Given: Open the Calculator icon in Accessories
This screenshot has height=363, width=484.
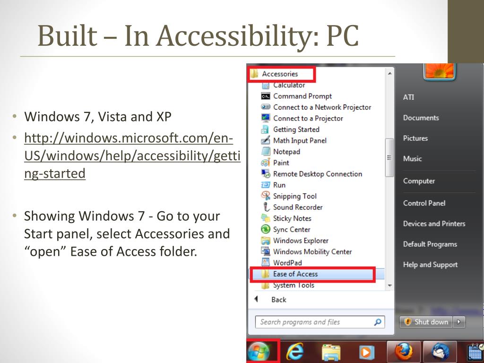Looking at the screenshot, I should (x=266, y=86).
